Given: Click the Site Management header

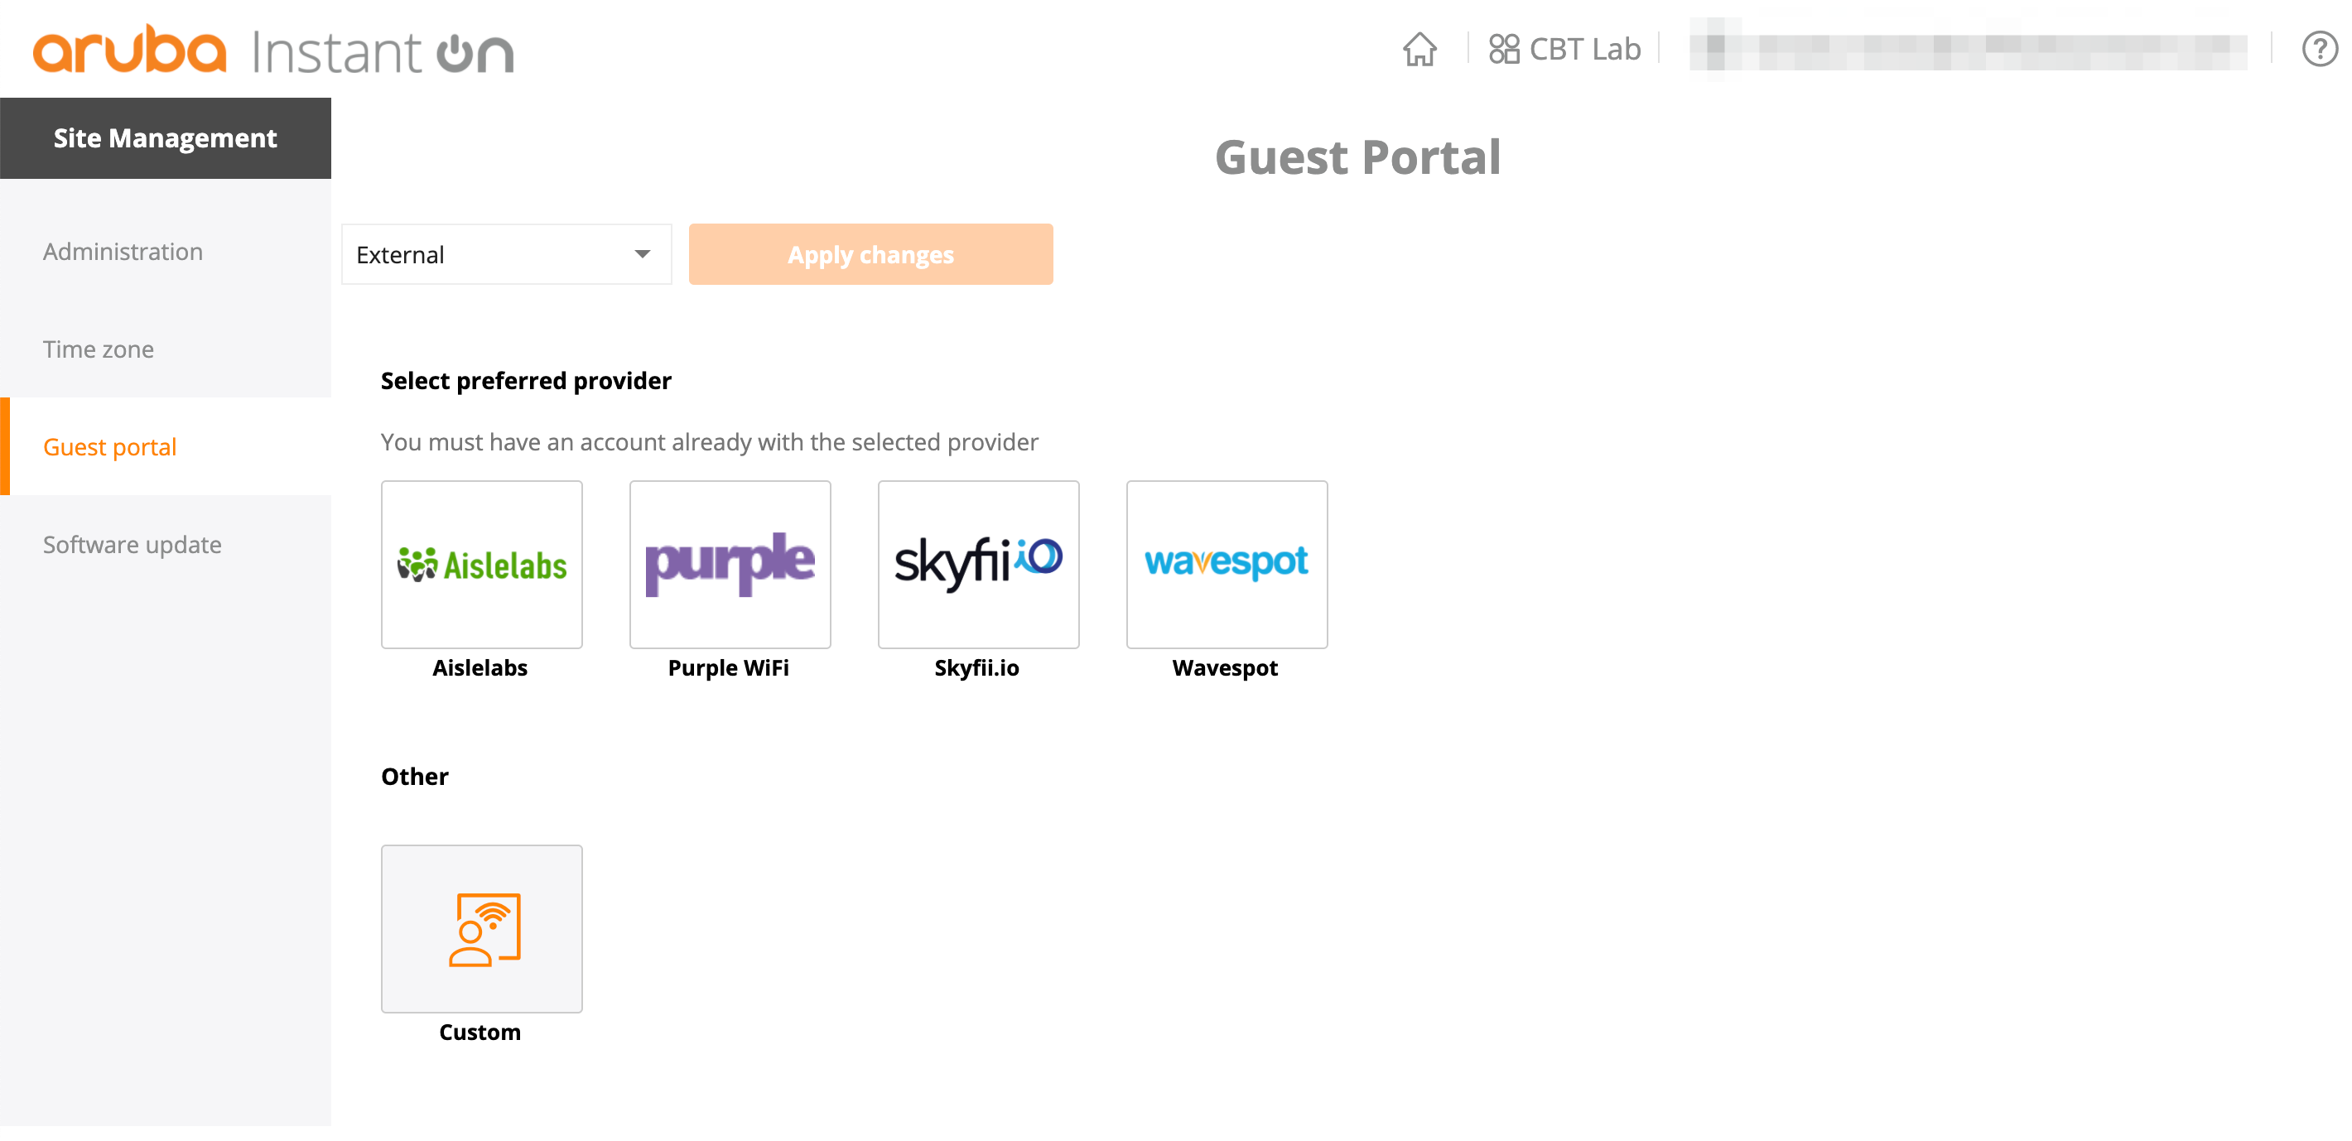Looking at the screenshot, I should click(166, 139).
